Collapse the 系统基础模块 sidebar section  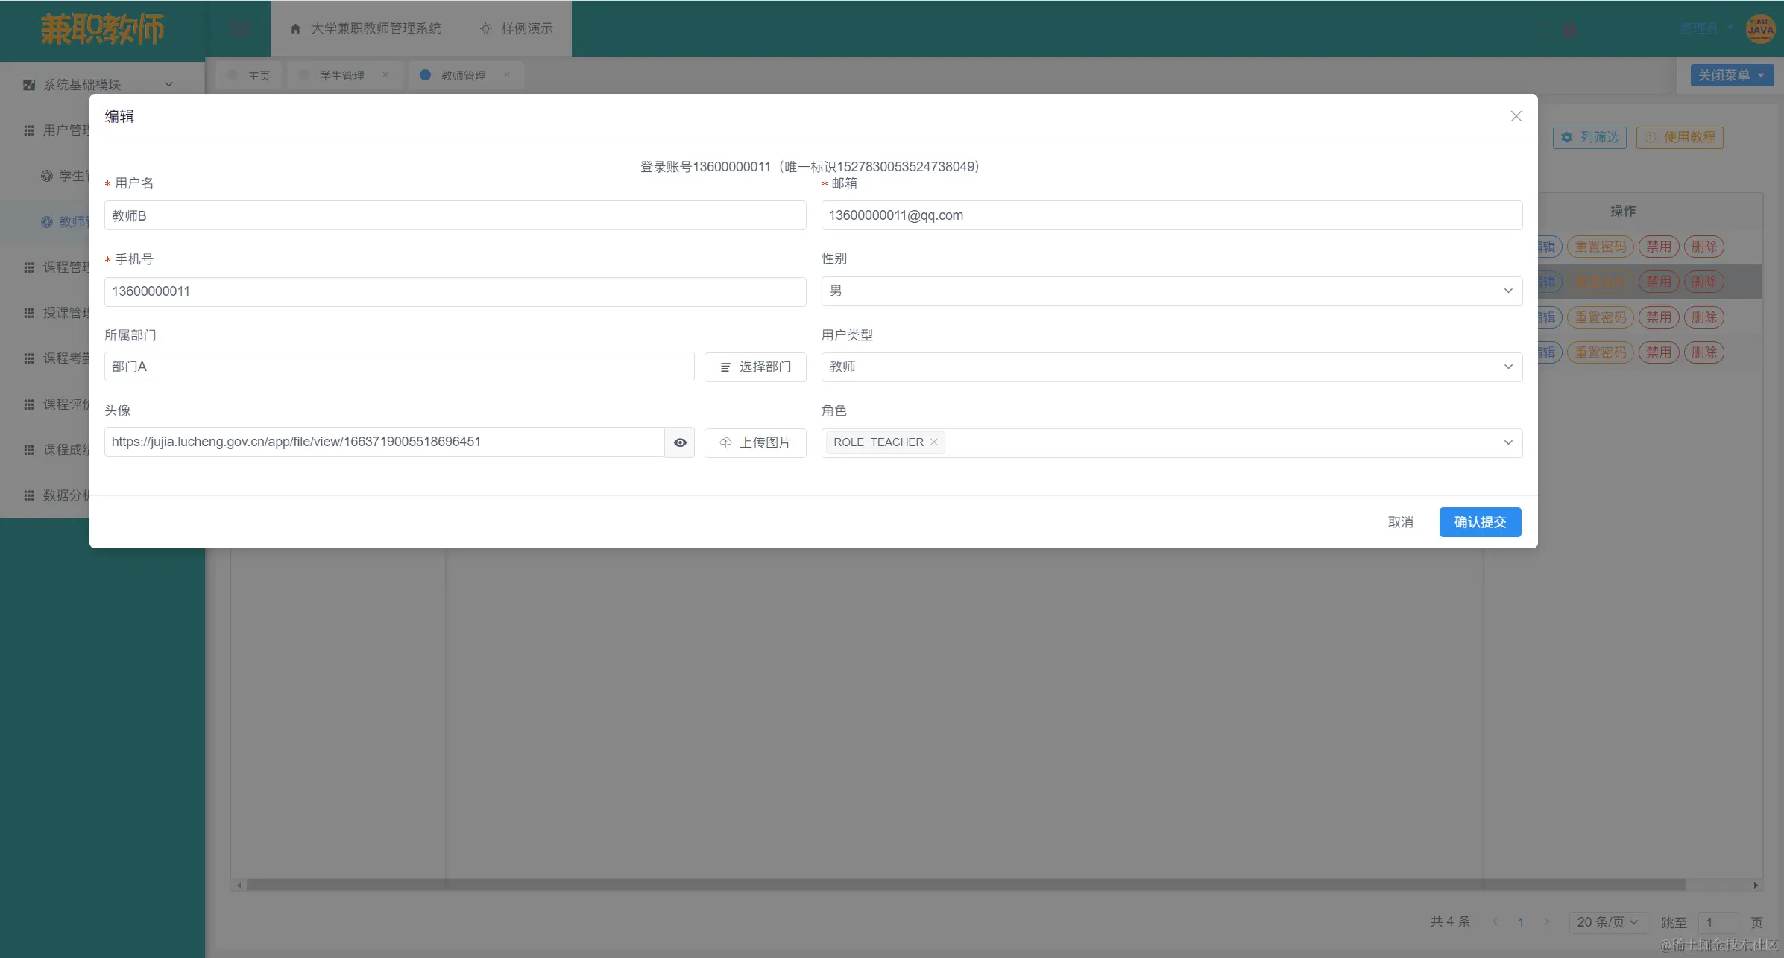point(98,85)
